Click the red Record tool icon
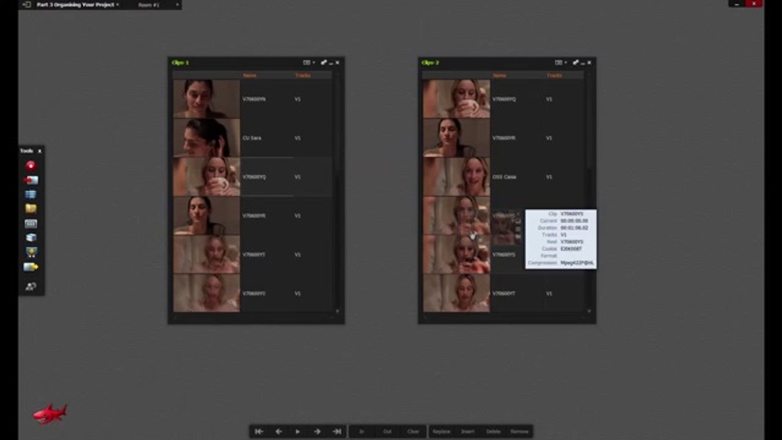 click(x=31, y=166)
